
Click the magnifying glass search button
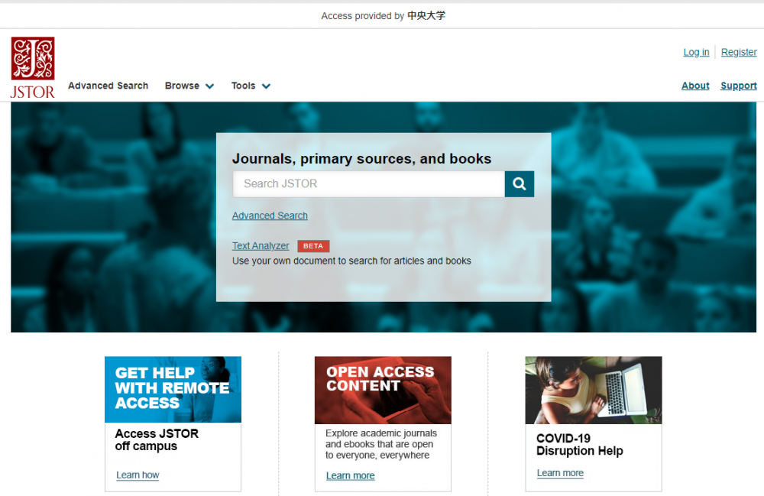click(520, 183)
